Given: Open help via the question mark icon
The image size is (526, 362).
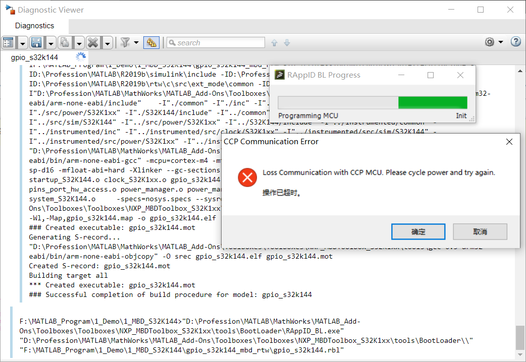Looking at the screenshot, I should [x=515, y=42].
